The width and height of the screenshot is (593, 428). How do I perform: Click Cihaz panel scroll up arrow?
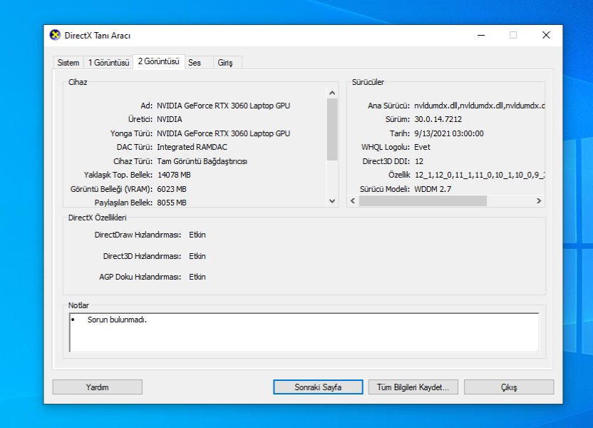point(332,93)
